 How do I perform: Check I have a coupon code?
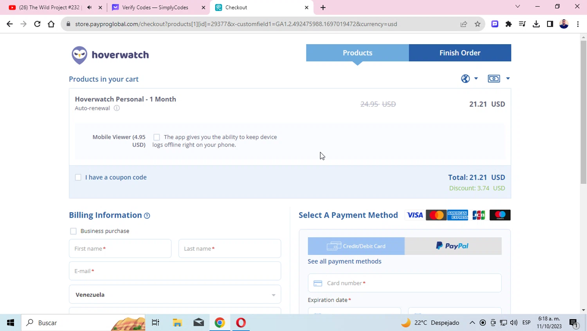pyautogui.click(x=78, y=177)
